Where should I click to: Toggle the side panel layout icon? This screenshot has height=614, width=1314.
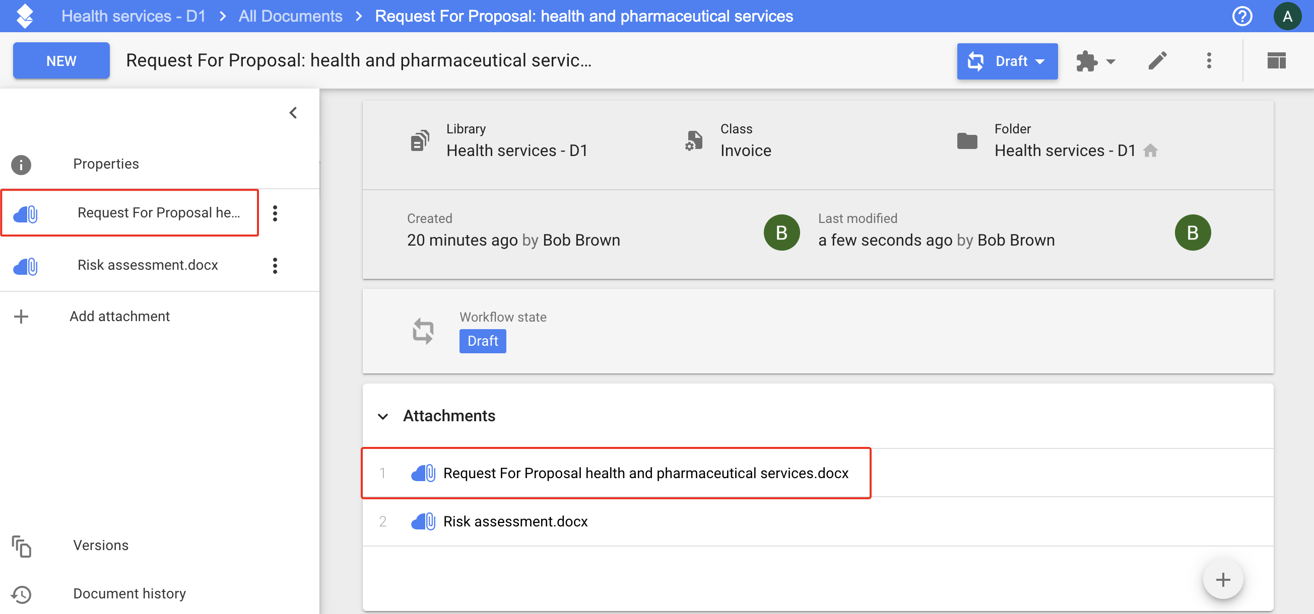[x=1276, y=60]
